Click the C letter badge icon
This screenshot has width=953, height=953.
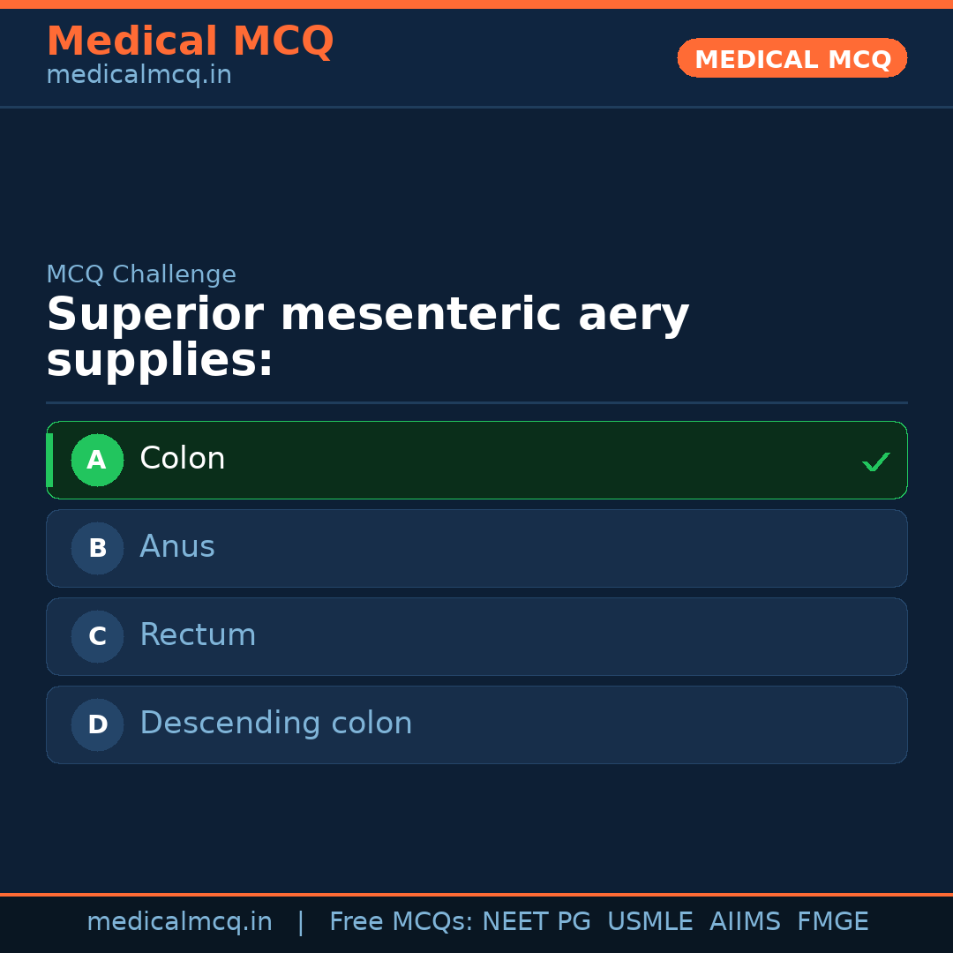[x=97, y=636]
